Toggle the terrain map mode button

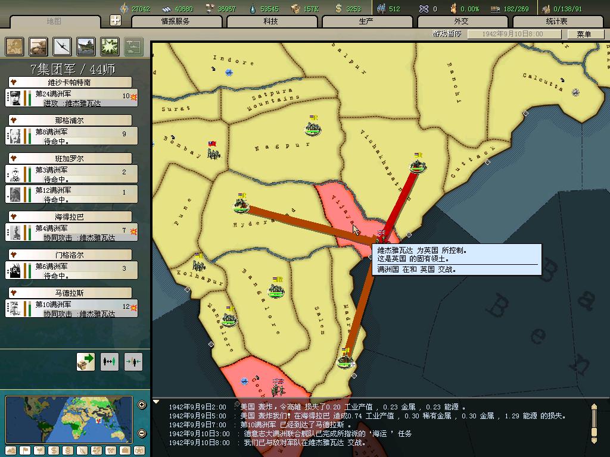[x=10, y=450]
